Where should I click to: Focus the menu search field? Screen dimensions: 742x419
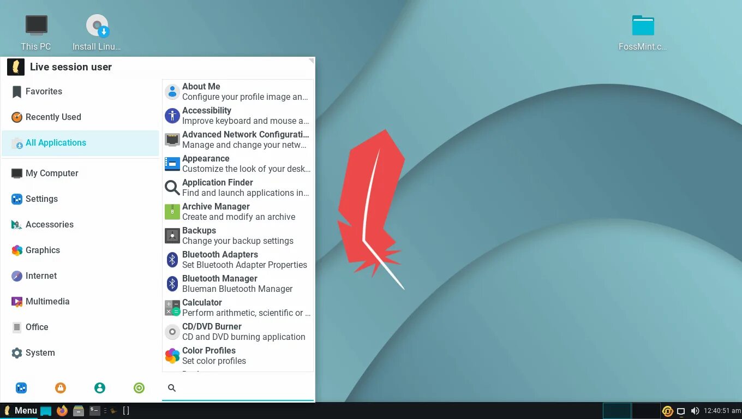click(238, 388)
